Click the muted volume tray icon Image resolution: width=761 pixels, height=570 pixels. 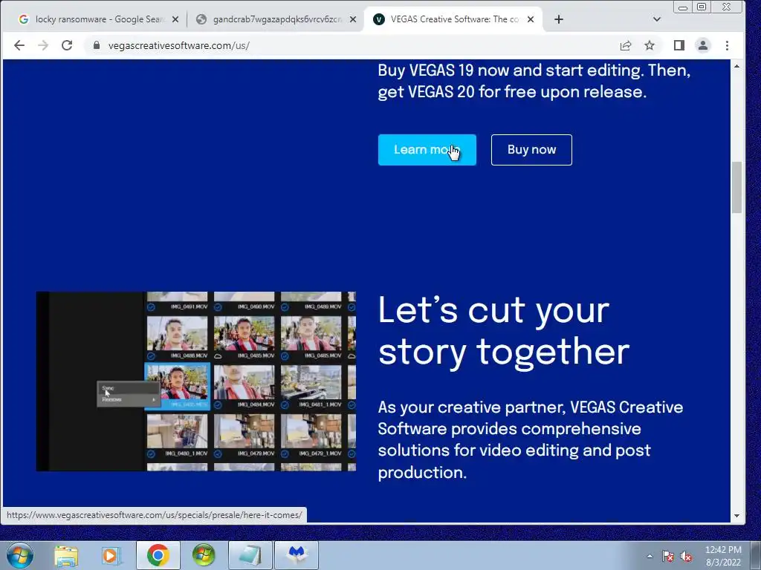point(686,557)
